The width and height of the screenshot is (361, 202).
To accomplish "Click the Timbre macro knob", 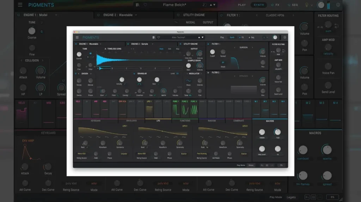I will 262,132.
